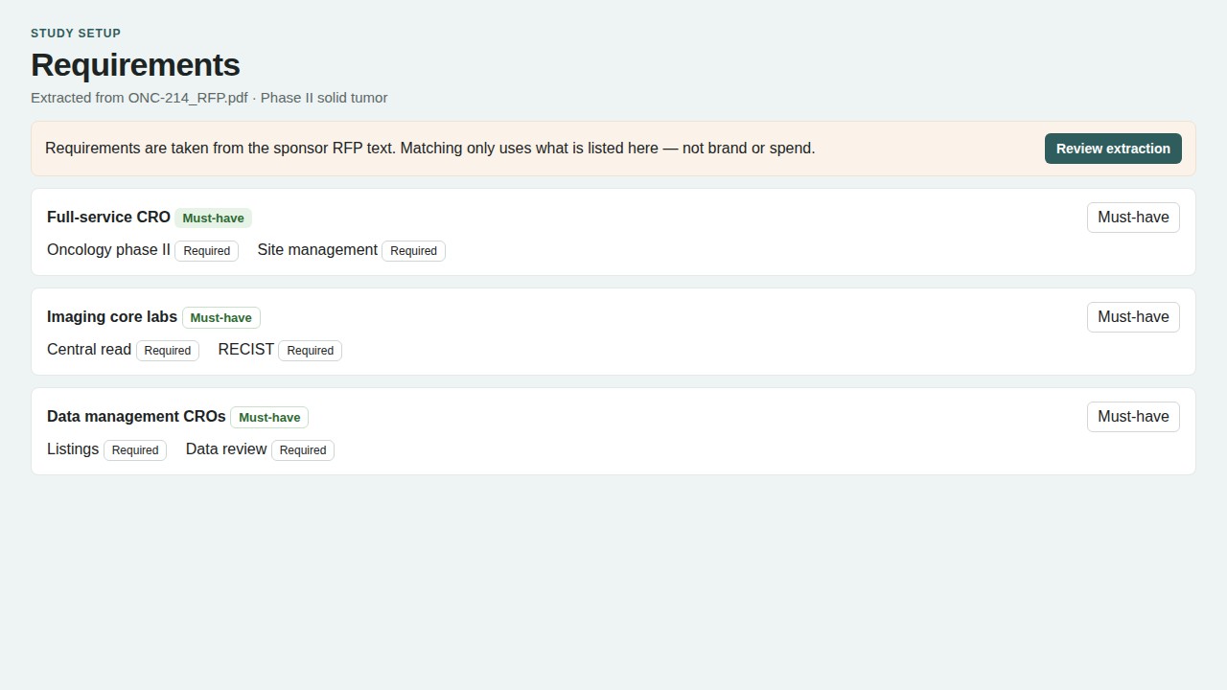Click the Must-have badge beside Data management CROs title
The width and height of the screenshot is (1227, 690).
coord(269,418)
